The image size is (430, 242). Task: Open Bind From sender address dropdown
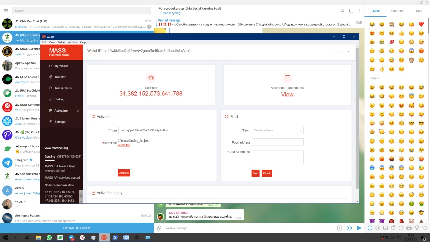pos(277,130)
